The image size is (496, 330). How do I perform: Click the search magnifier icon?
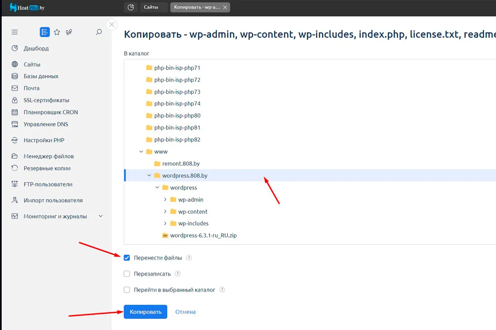click(99, 32)
